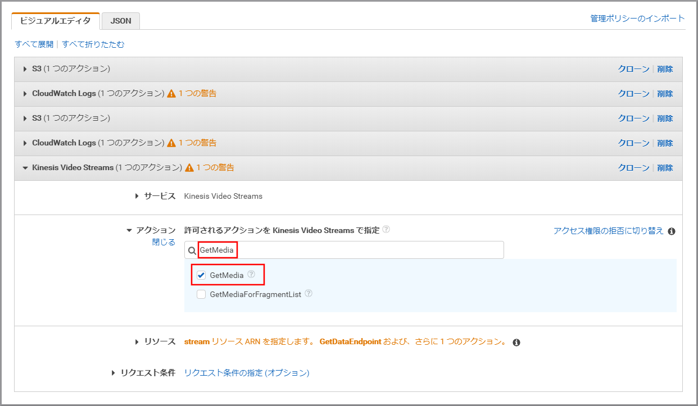This screenshot has height=406, width=698.
Task: Click help icon beside Kinesis Video Streams で指定
Action: (386, 230)
